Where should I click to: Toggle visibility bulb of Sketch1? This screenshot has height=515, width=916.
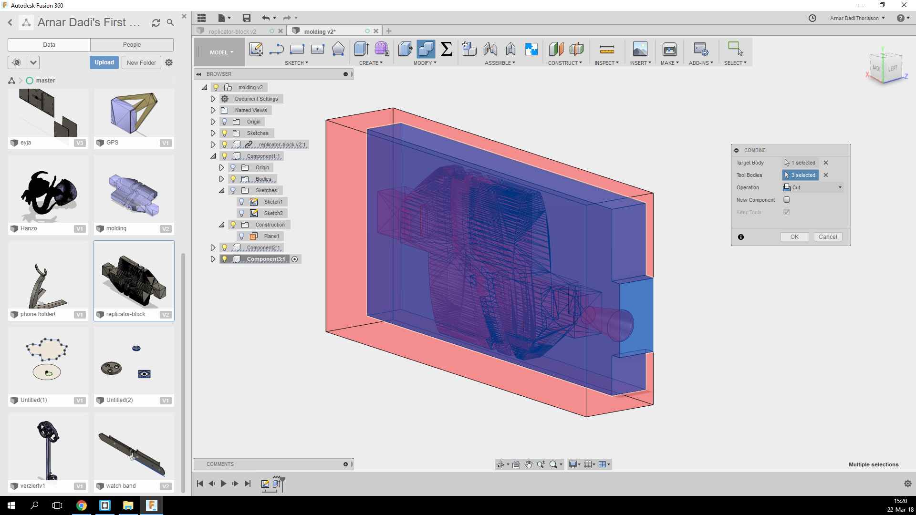click(241, 202)
